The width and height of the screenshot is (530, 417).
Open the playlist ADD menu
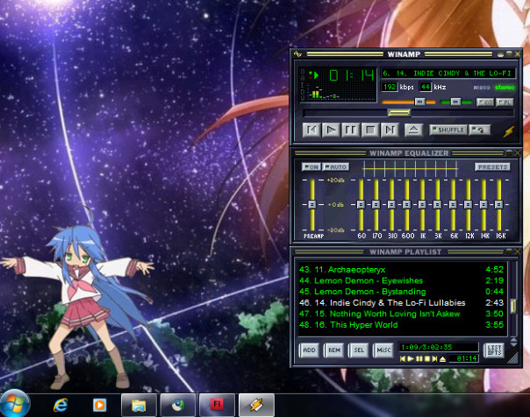click(x=310, y=350)
